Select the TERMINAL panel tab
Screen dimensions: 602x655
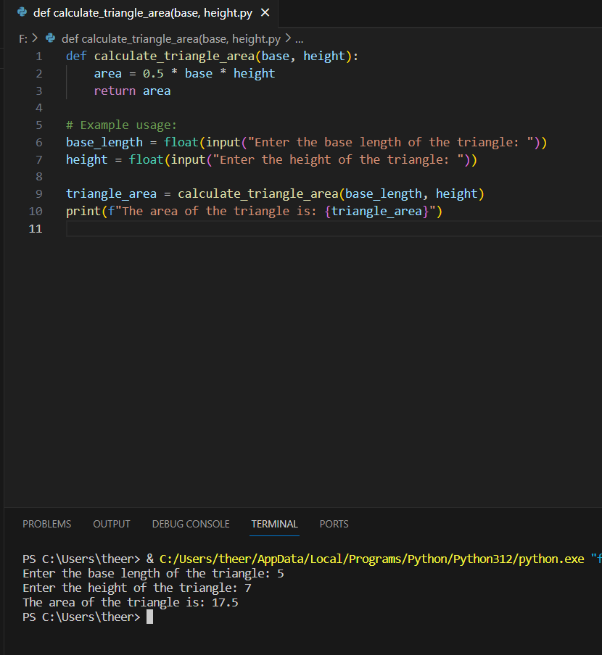pos(274,524)
